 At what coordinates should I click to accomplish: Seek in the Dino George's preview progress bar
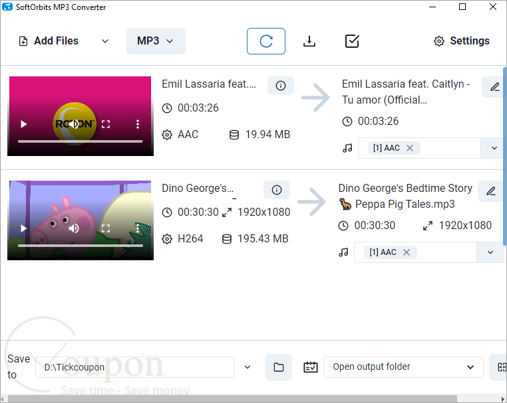point(81,246)
